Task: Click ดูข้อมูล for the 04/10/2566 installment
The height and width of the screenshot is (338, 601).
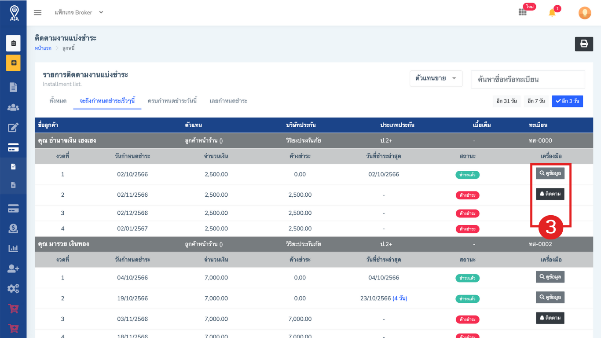Action: tap(550, 277)
